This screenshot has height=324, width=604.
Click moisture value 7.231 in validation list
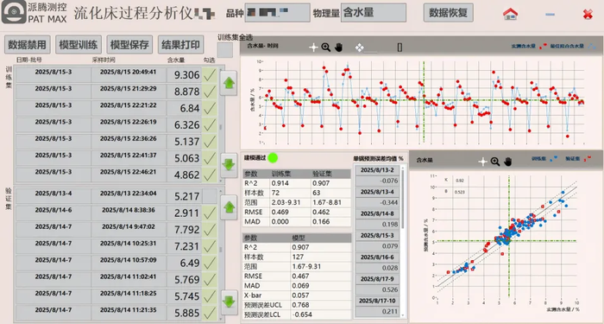coord(184,246)
